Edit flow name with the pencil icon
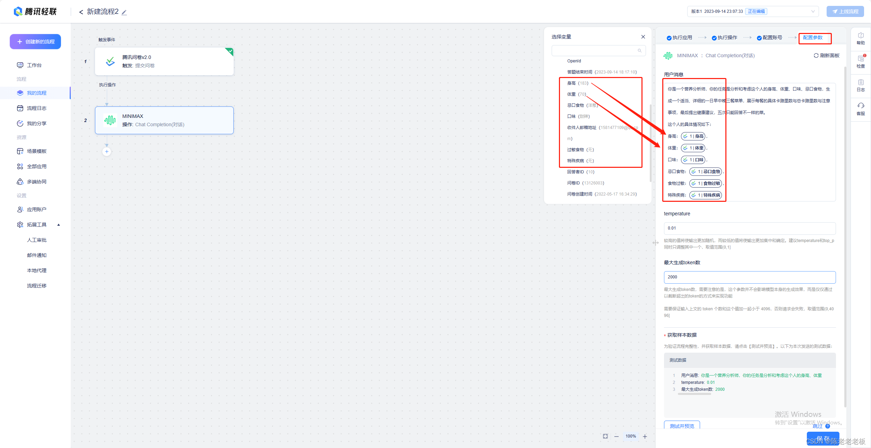The image size is (871, 448). pos(124,12)
